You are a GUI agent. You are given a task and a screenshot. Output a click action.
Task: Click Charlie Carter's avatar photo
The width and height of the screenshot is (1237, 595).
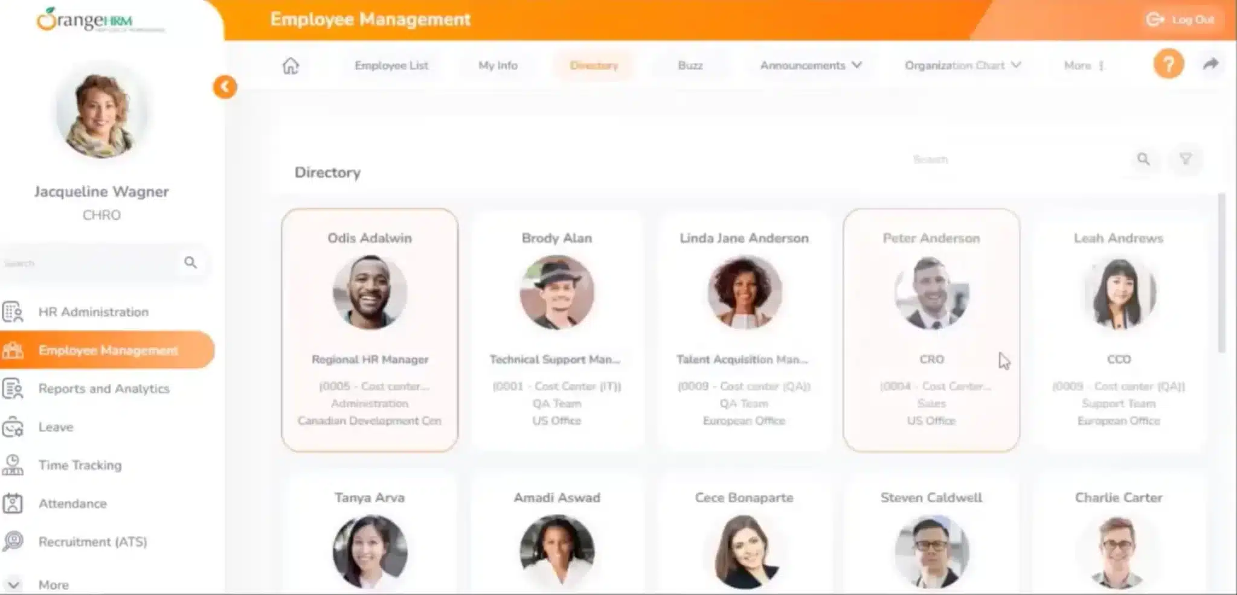point(1119,552)
